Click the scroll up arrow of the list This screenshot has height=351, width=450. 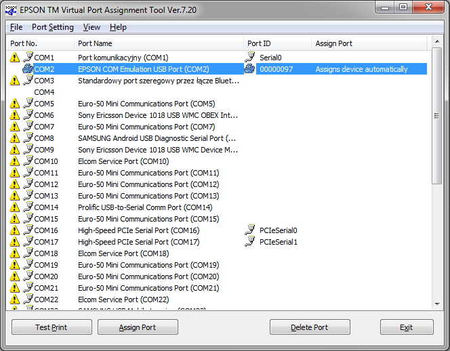point(437,41)
